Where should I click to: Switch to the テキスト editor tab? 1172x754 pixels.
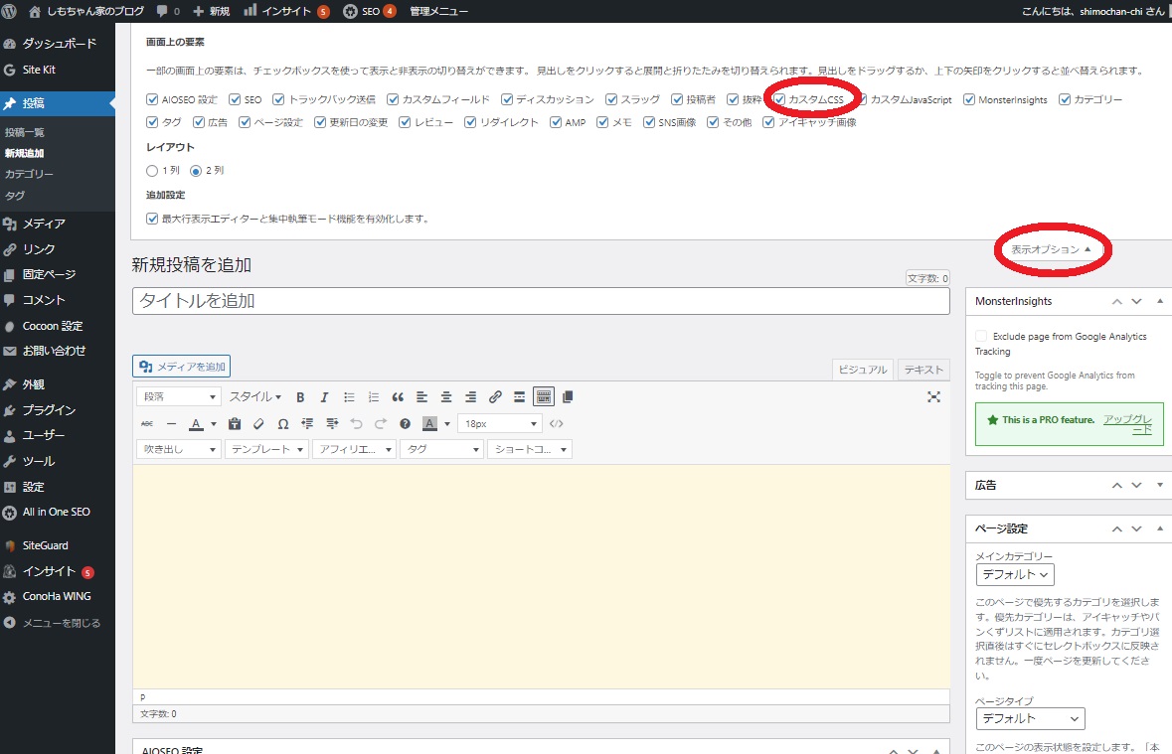click(923, 370)
